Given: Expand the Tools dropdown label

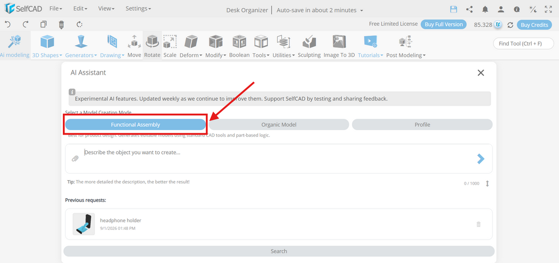Looking at the screenshot, I should tap(260, 55).
